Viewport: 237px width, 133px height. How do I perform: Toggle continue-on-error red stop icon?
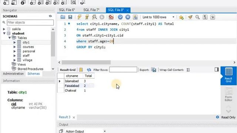point(111,17)
